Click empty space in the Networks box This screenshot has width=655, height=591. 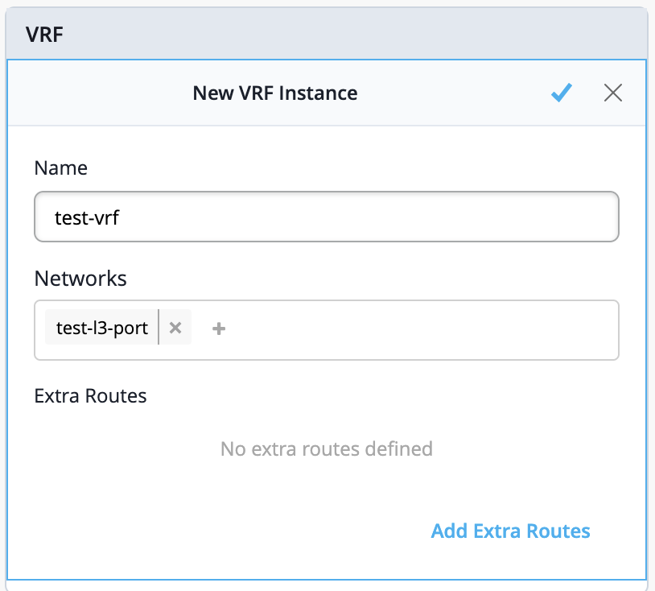(x=418, y=330)
